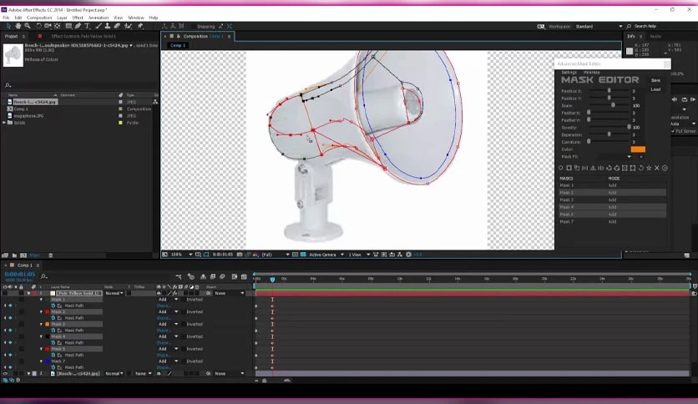Expand the Solids folder in Project panel
The width and height of the screenshot is (698, 404).
pyautogui.click(x=4, y=123)
